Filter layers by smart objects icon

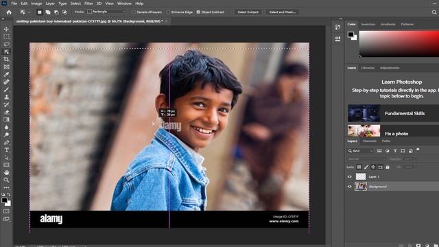pos(410,151)
